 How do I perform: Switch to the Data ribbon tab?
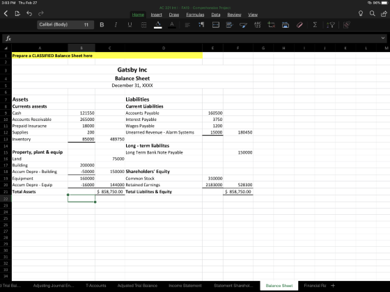216,15
